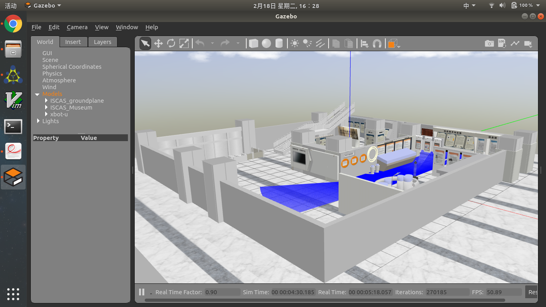Activate the rotate mode tool
546x307 pixels.
(x=171, y=43)
